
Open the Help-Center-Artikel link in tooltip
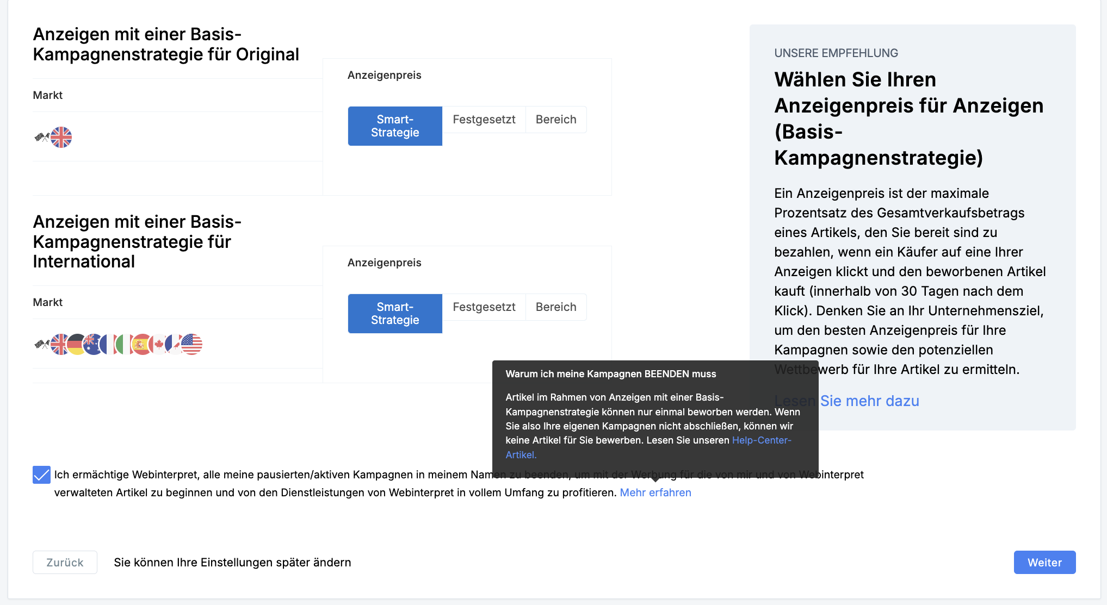point(761,440)
